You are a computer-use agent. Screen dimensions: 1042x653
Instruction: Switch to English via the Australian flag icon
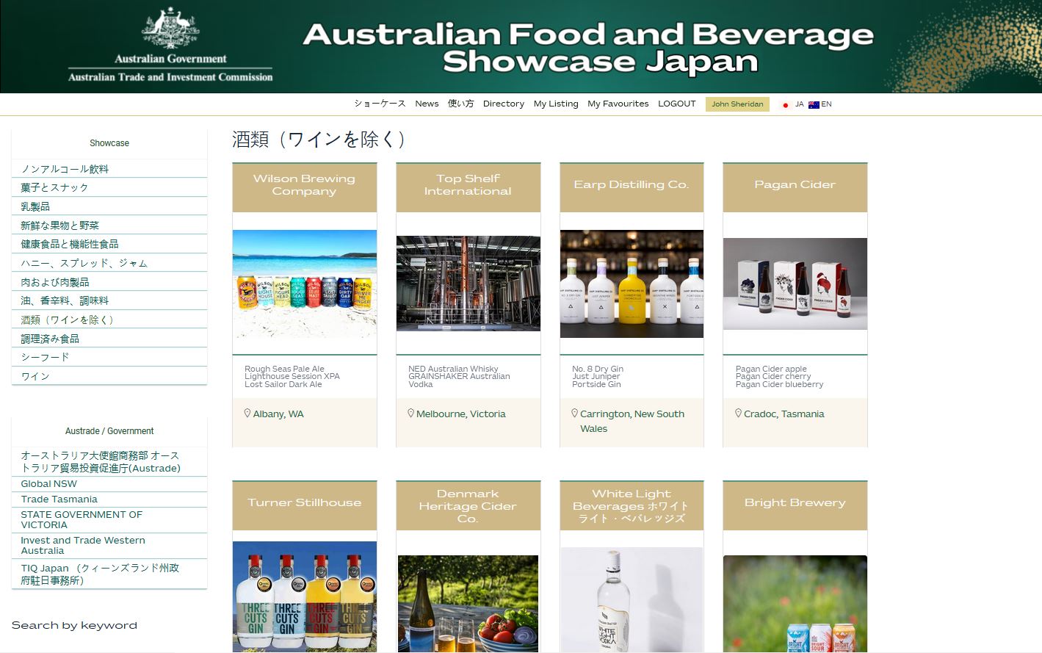814,104
